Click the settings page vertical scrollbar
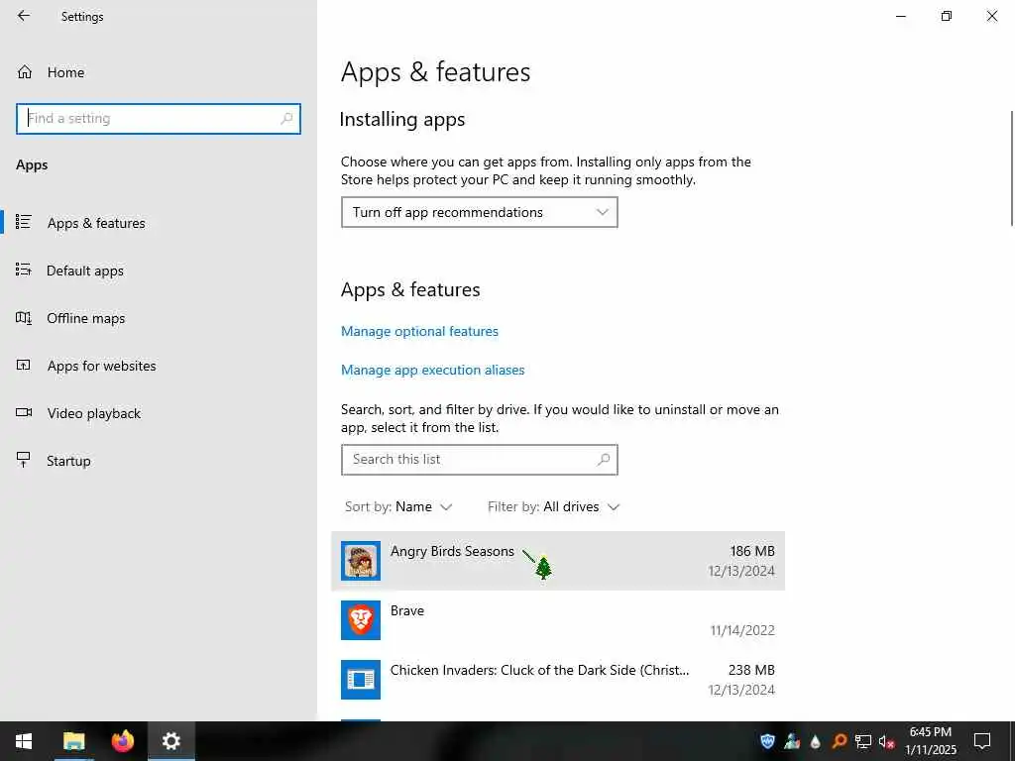The height and width of the screenshot is (761, 1015). point(1011,168)
